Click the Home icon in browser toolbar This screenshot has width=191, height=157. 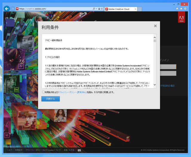click(x=177, y=9)
